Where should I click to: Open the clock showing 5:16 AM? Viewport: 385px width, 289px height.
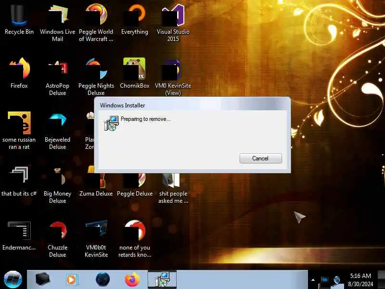360,280
